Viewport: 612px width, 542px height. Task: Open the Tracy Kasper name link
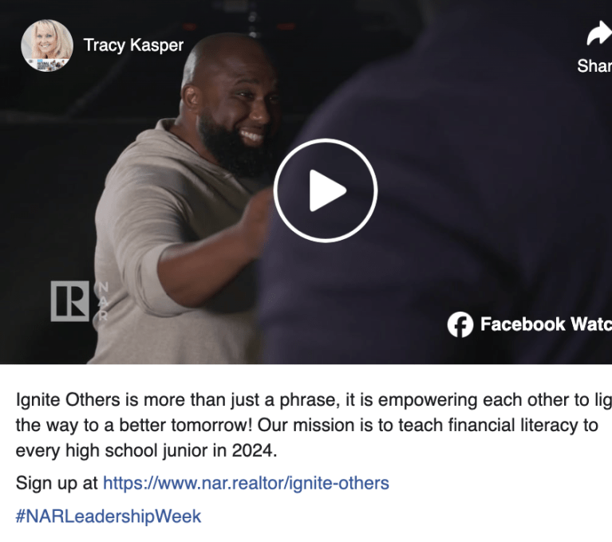click(x=133, y=45)
